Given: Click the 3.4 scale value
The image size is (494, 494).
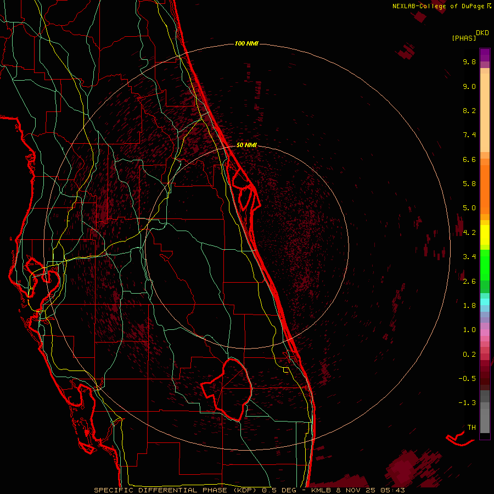Looking at the screenshot, I should [x=469, y=257].
